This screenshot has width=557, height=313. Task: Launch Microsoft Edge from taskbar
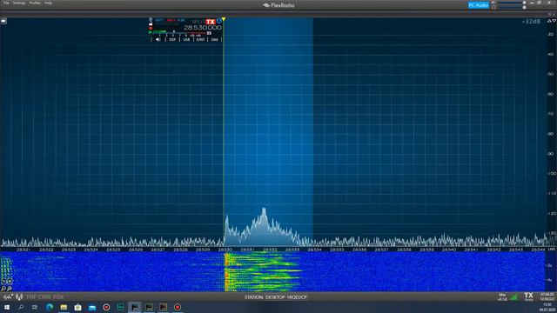click(50, 307)
